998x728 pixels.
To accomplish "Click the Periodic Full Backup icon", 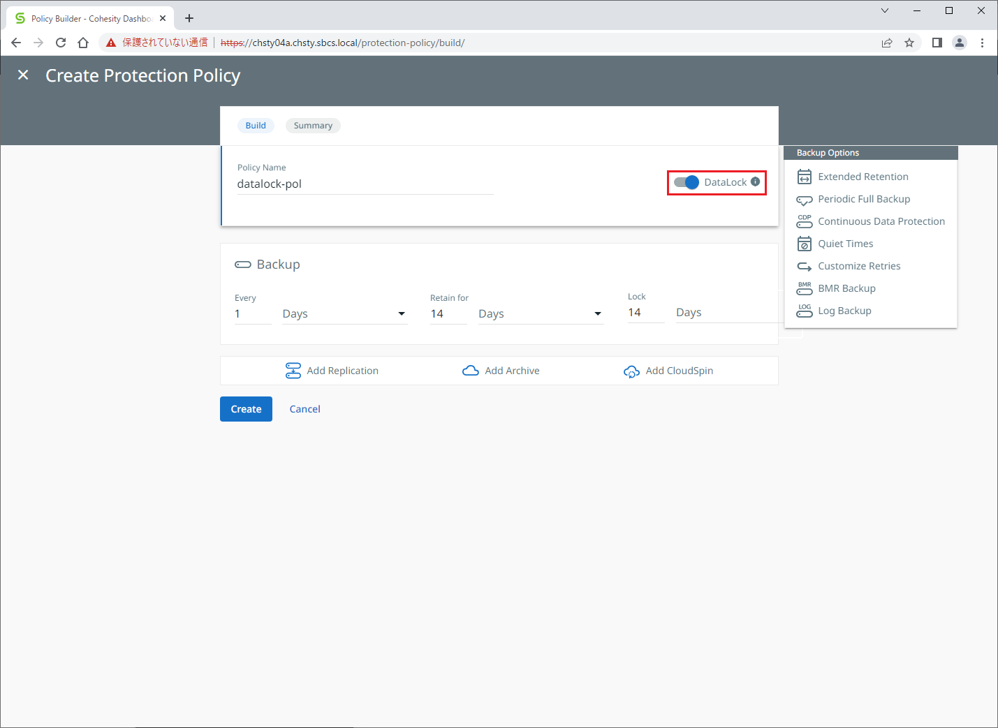I will click(804, 200).
